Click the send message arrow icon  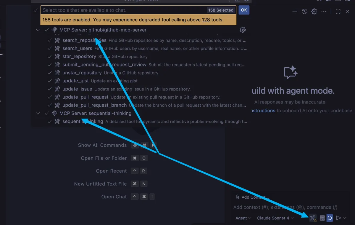(x=338, y=218)
